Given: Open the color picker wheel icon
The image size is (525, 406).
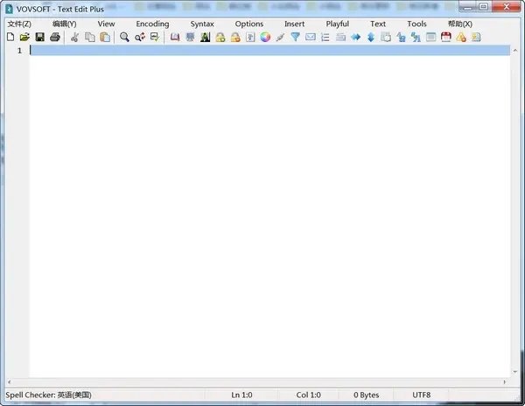Looking at the screenshot, I should click(265, 38).
